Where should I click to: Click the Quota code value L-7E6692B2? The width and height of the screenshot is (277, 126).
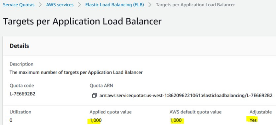(x=22, y=94)
